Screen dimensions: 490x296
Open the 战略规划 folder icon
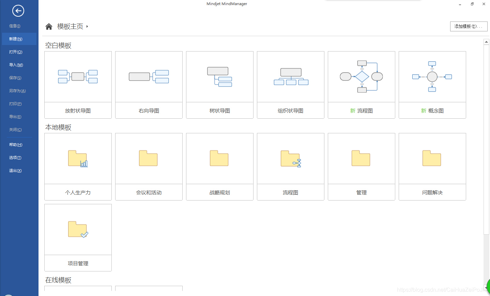coord(219,158)
